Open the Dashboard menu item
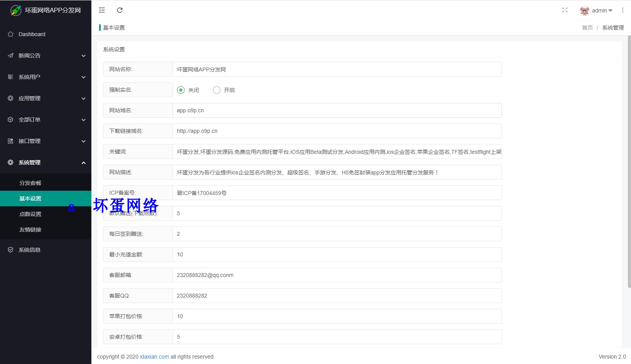The width and height of the screenshot is (631, 364). pos(45,34)
